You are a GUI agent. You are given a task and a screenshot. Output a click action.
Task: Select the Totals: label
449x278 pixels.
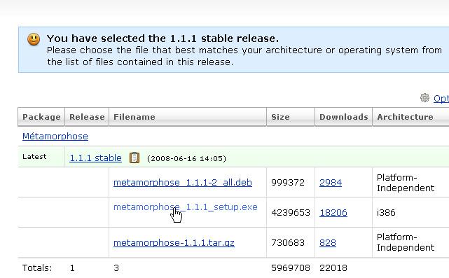[x=37, y=268]
